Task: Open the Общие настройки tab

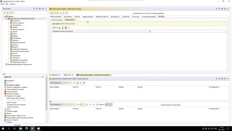Action: coord(56,17)
